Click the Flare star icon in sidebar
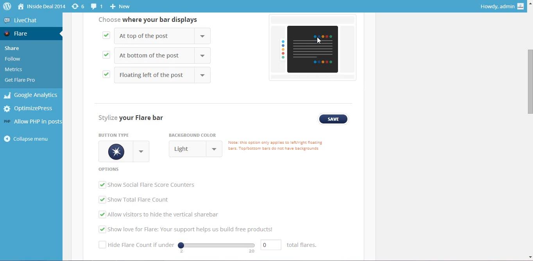Viewport: 533px width, 261px height. click(7, 34)
